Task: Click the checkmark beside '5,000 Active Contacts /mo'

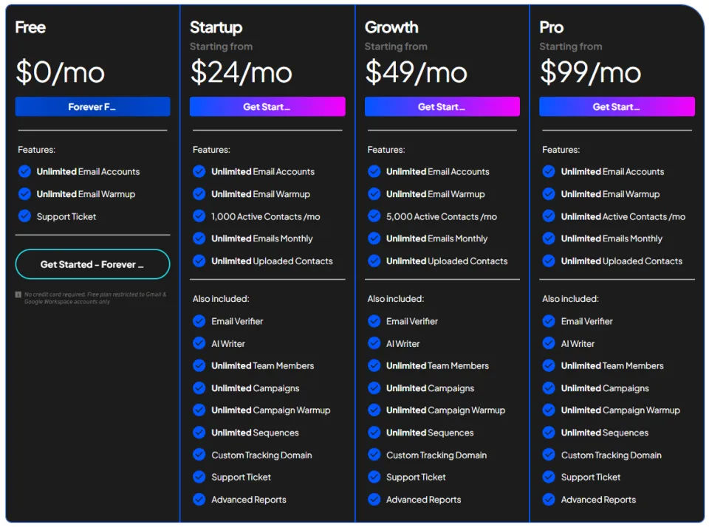Action: click(x=374, y=216)
